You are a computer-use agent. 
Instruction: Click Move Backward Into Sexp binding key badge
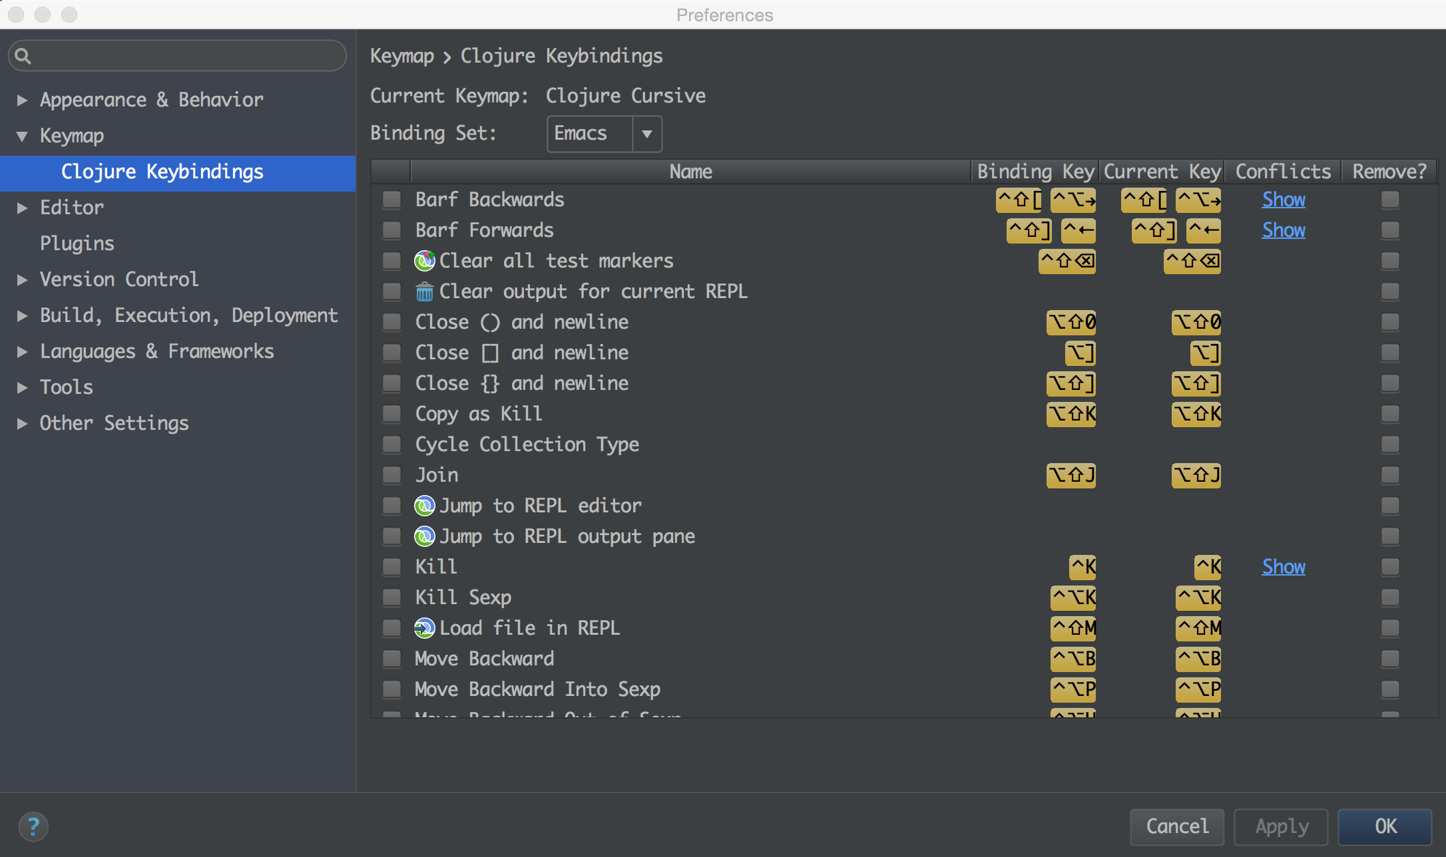click(1073, 689)
